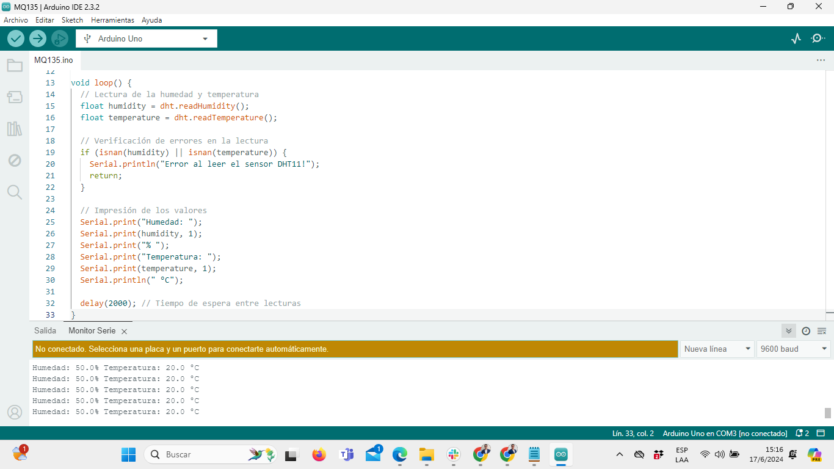This screenshot has height=469, width=834.
Task: Open the Wi-Fi network tray icon
Action: (x=705, y=454)
